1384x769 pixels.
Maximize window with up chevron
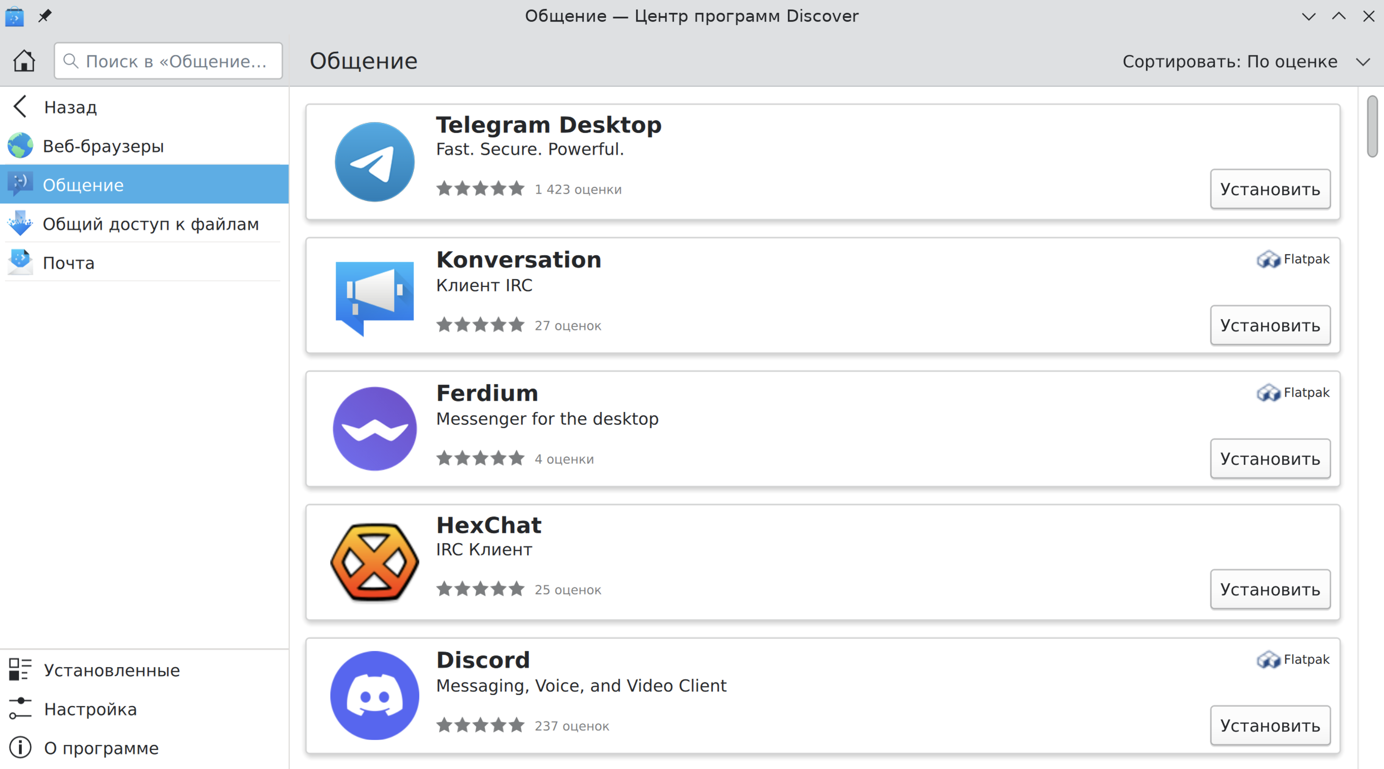pos(1339,16)
